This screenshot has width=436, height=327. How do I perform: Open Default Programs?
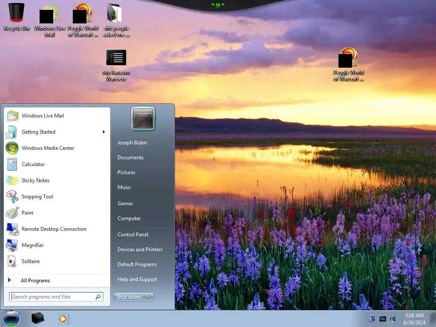[137, 264]
